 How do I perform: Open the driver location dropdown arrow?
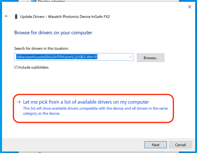tap(130, 57)
